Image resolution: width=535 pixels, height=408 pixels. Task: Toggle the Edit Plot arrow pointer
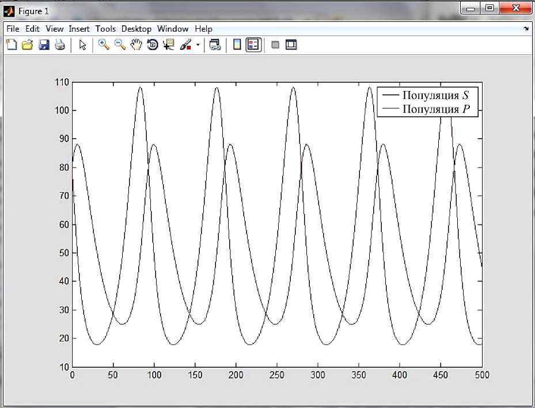82,45
